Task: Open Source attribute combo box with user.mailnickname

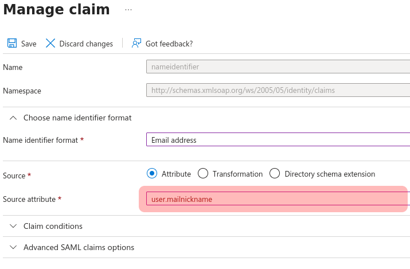Action: (278, 199)
